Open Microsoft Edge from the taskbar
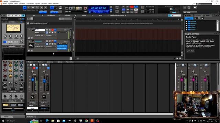Viewport: 220px width, 123px height. pyautogui.click(x=47, y=121)
